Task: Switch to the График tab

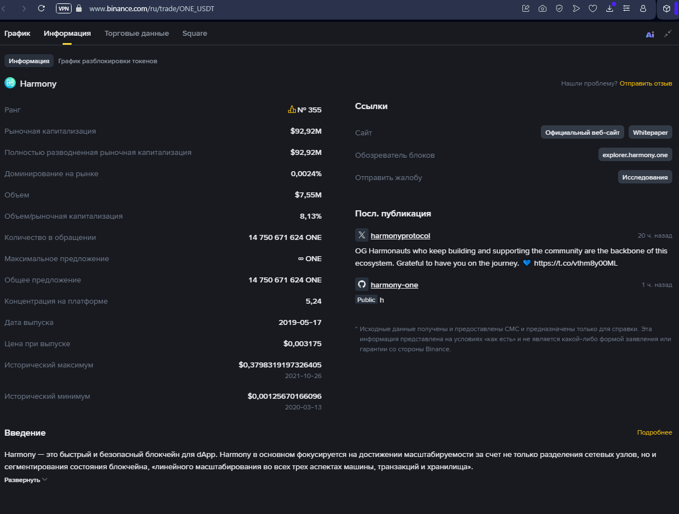Action: [x=17, y=34]
